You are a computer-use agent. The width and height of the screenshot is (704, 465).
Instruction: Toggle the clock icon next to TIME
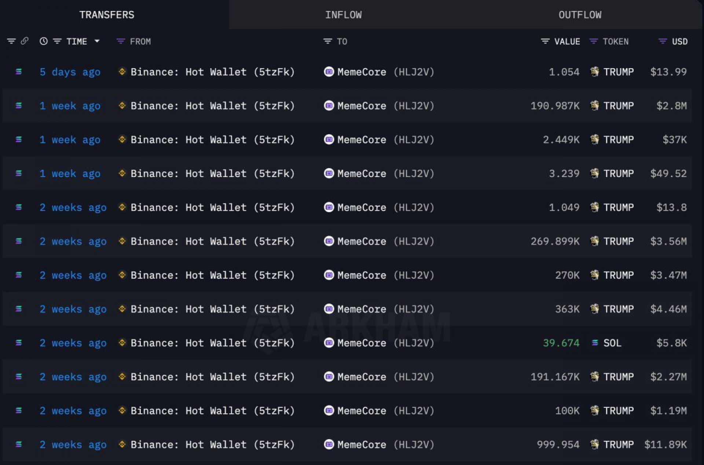pos(44,41)
